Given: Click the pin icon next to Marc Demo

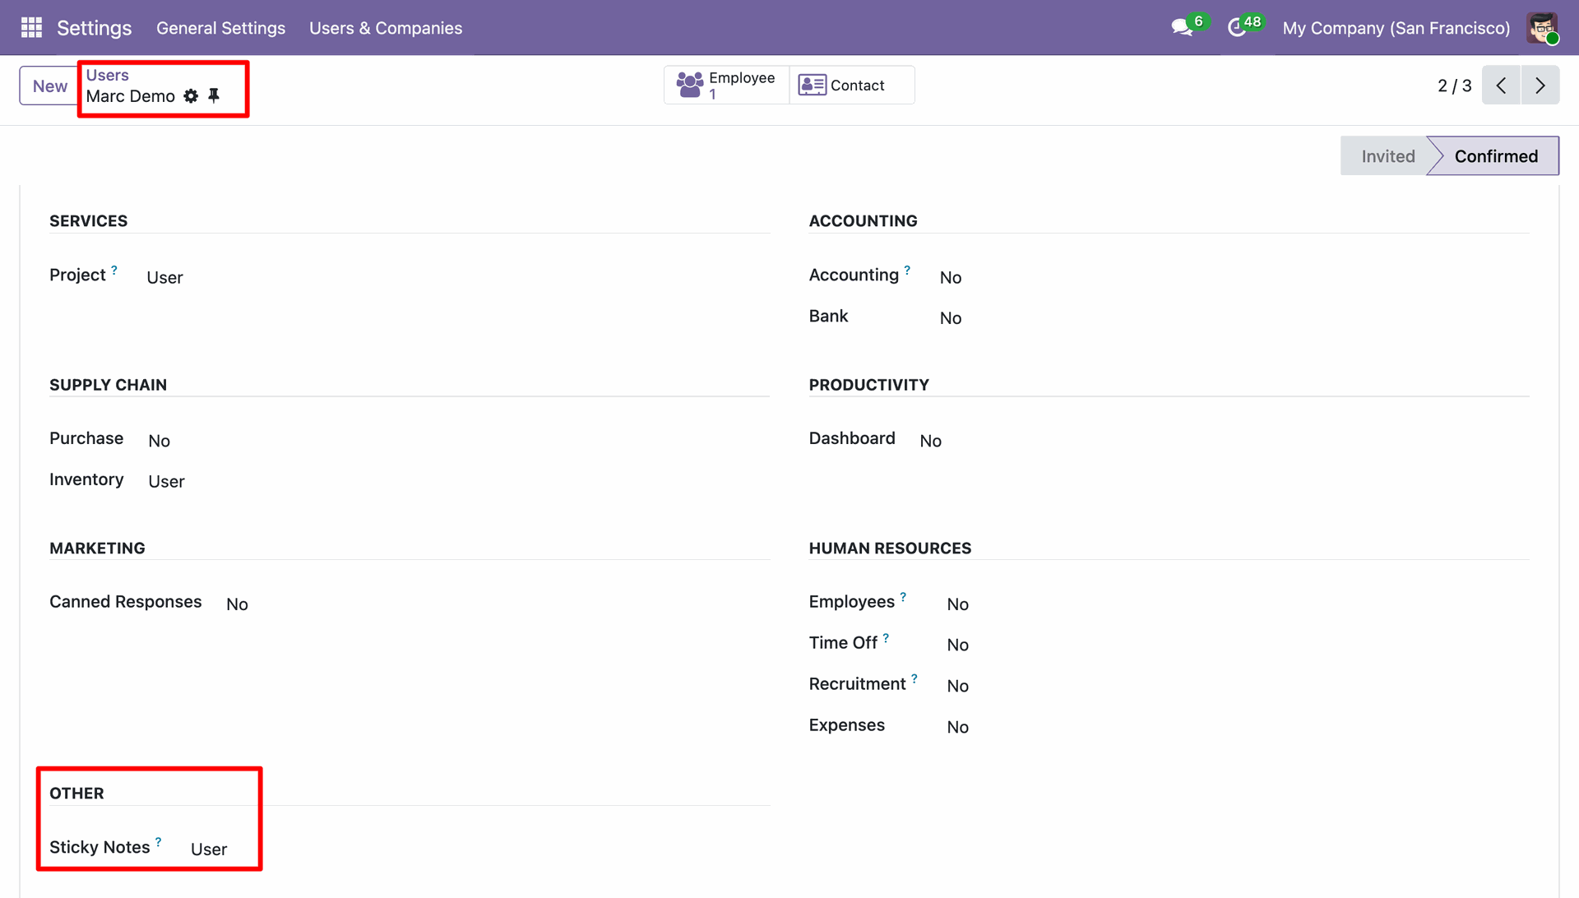Looking at the screenshot, I should [214, 96].
